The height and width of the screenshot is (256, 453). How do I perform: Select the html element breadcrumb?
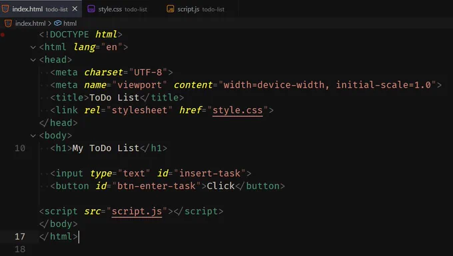(x=70, y=23)
